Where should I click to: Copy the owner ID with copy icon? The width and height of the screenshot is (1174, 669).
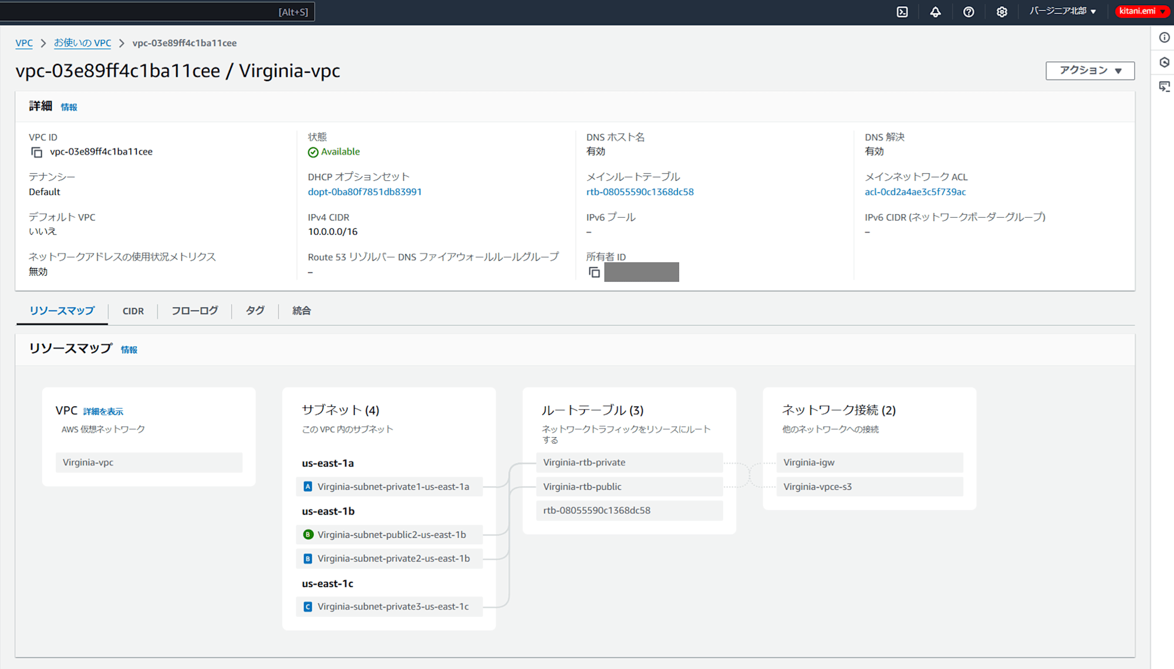(x=594, y=272)
